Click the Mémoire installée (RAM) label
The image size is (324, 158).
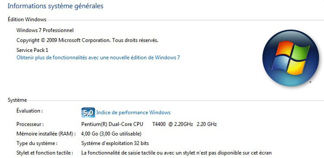coord(46,134)
